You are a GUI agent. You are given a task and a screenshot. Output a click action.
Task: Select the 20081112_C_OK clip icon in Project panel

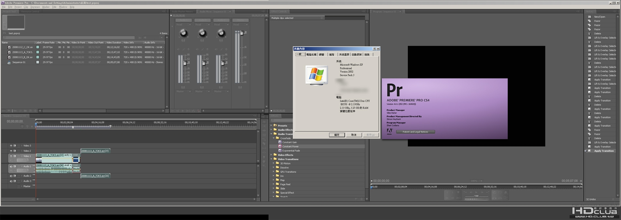coord(9,47)
